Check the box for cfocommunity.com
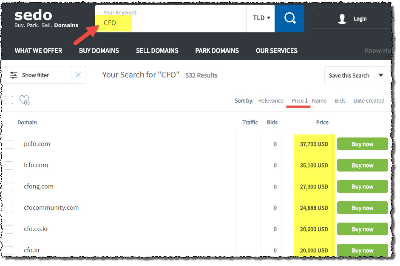Viewport: 400px width, 266px height. pyautogui.click(x=9, y=208)
